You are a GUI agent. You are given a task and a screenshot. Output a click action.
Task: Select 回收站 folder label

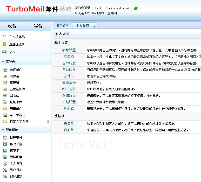click(14, 96)
